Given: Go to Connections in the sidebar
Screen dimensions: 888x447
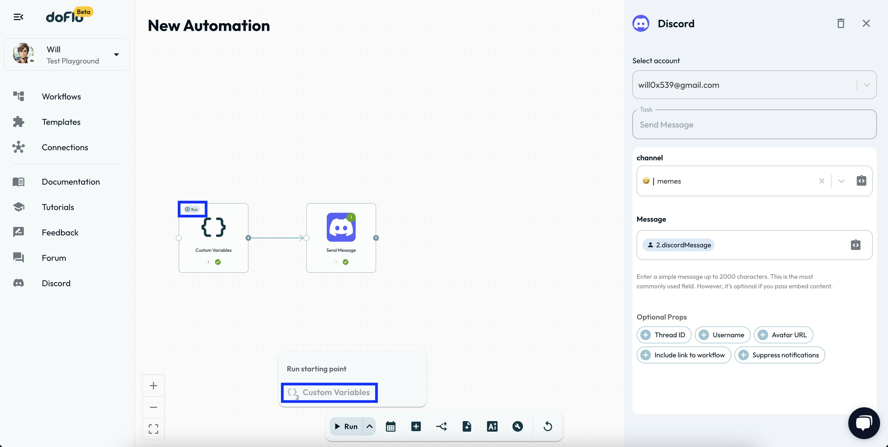Looking at the screenshot, I should click(65, 147).
